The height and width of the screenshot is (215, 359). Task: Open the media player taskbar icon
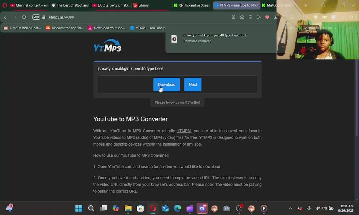tap(264, 208)
